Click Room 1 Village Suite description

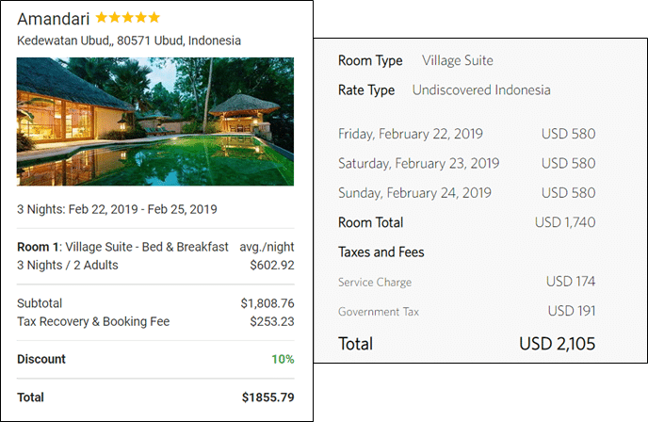(122, 247)
